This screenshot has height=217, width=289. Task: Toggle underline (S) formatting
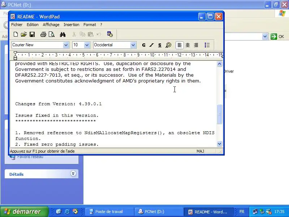click(160, 45)
